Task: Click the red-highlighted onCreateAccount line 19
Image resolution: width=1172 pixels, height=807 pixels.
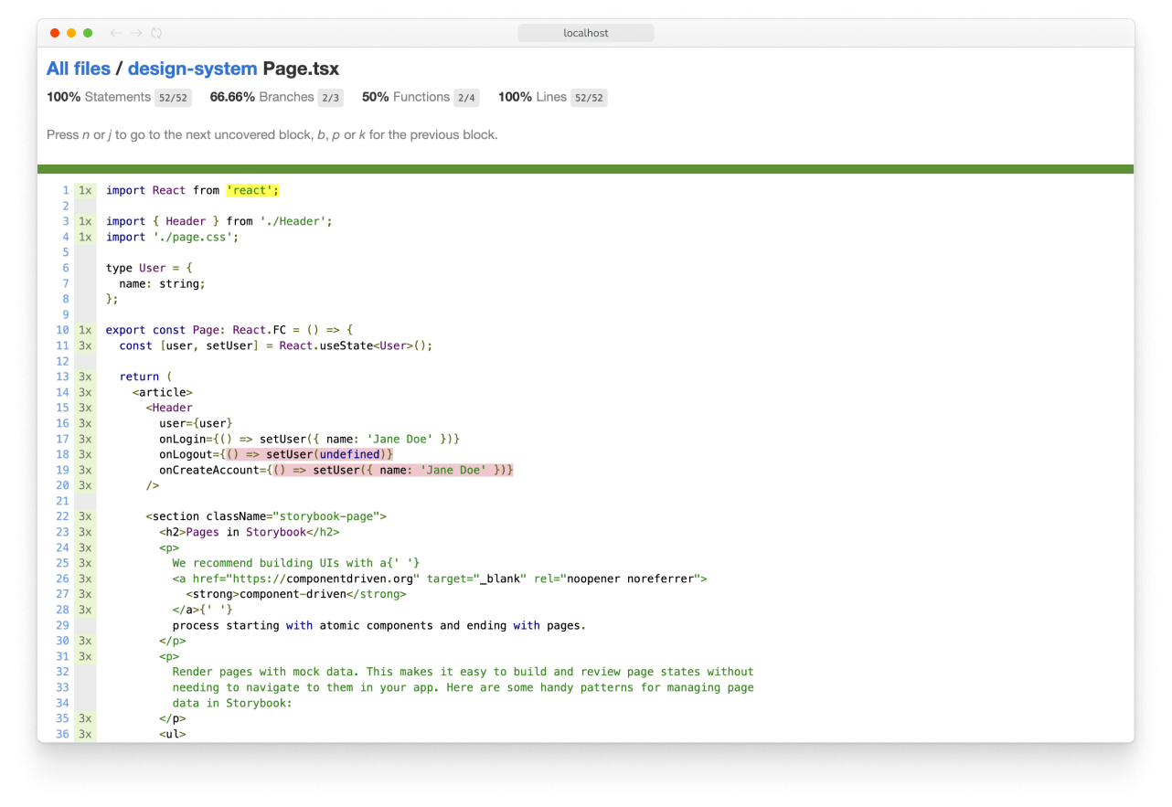Action: [393, 470]
